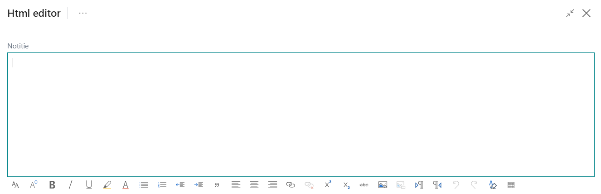Insert a numbered list

[x=162, y=185]
